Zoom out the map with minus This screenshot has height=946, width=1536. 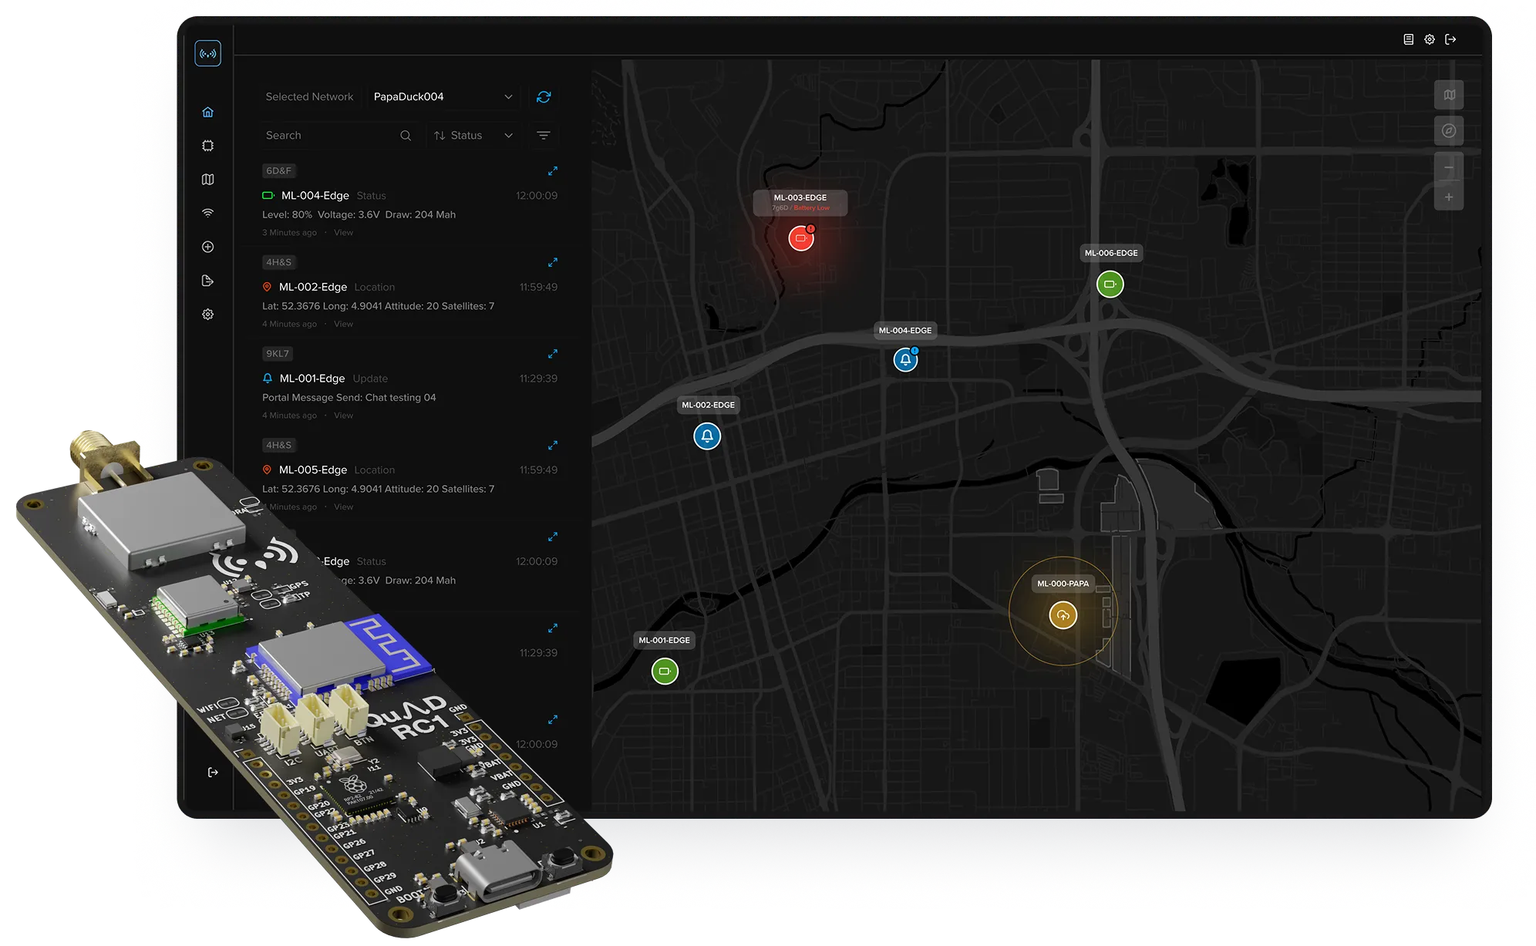(1449, 167)
